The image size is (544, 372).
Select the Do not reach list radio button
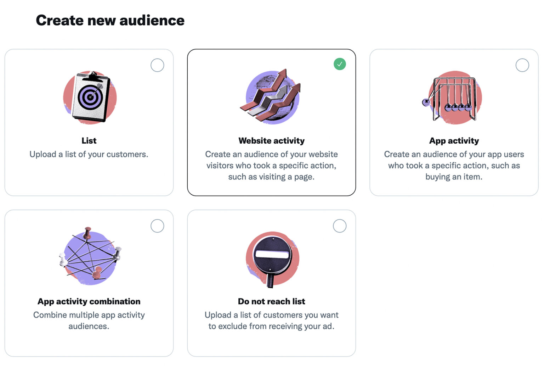(x=340, y=226)
